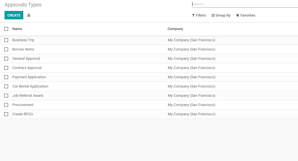298x161 pixels.
Task: Focus the Search input field
Action: pyautogui.click(x=245, y=4)
